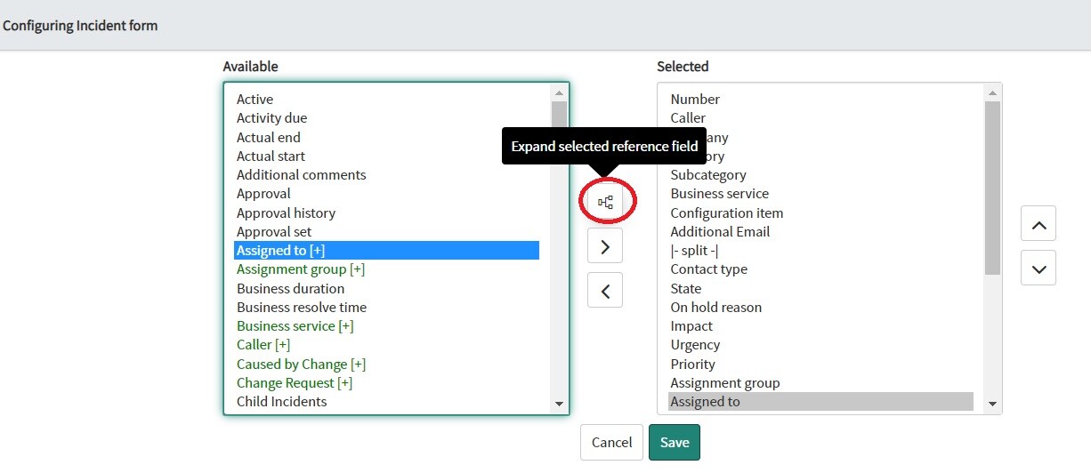This screenshot has height=473, width=1091.
Task: Remove field with left arrow button
Action: [605, 290]
